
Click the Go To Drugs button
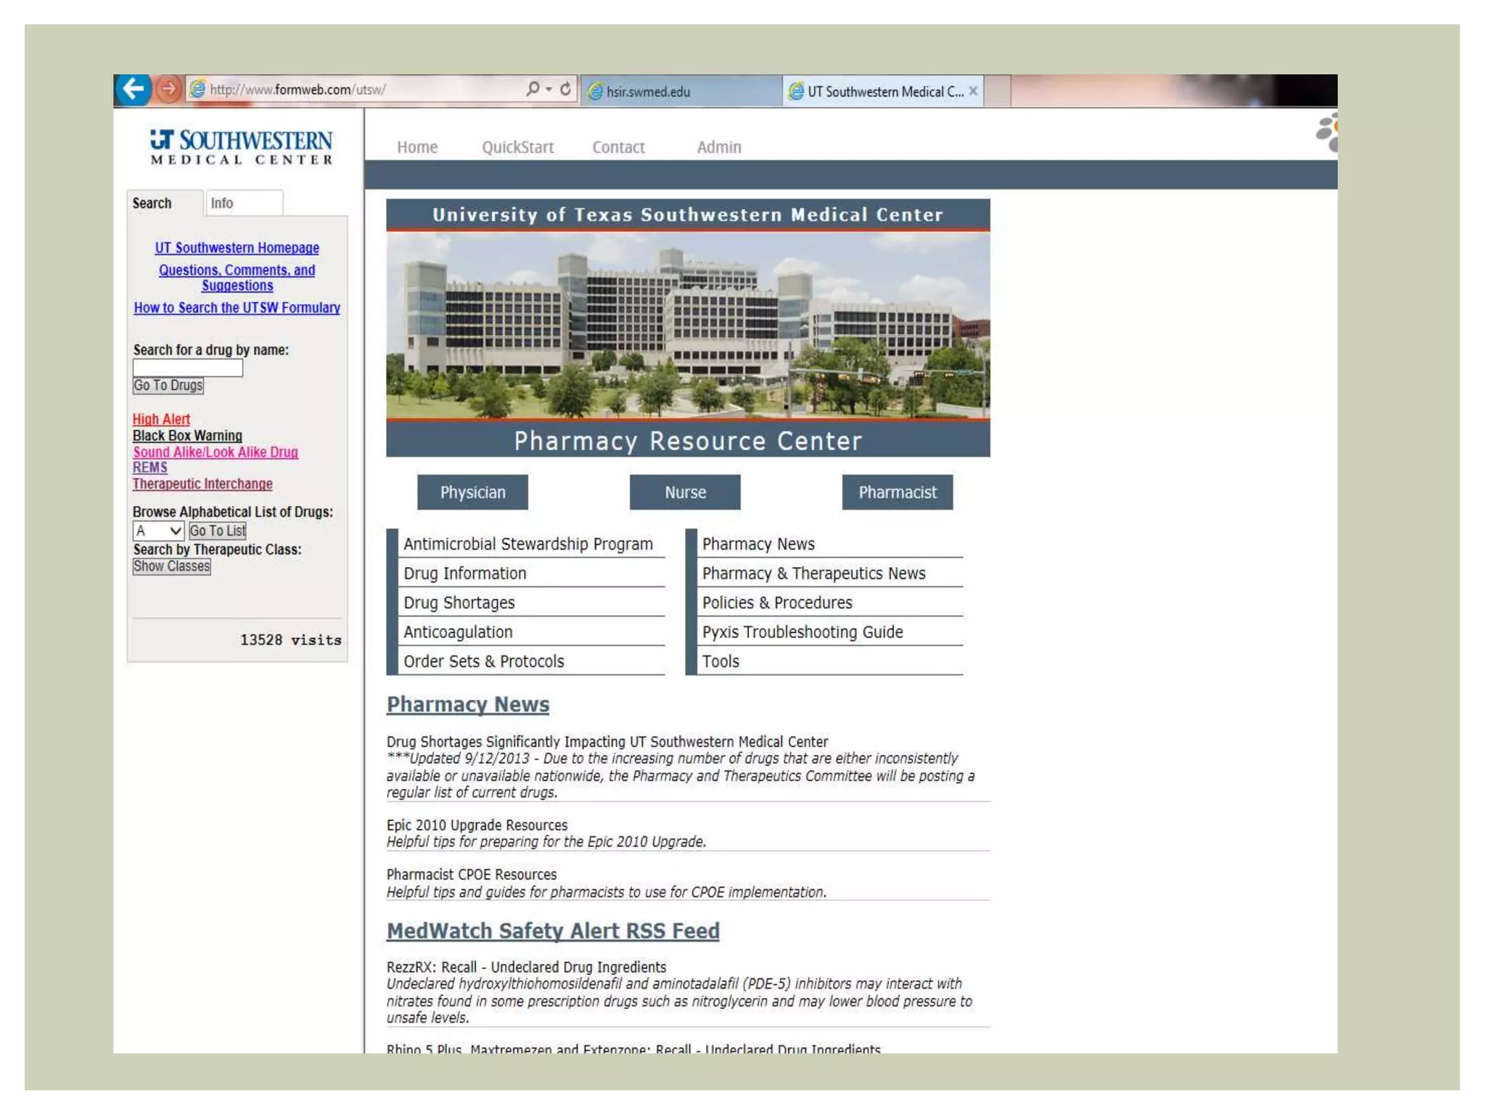pos(168,385)
